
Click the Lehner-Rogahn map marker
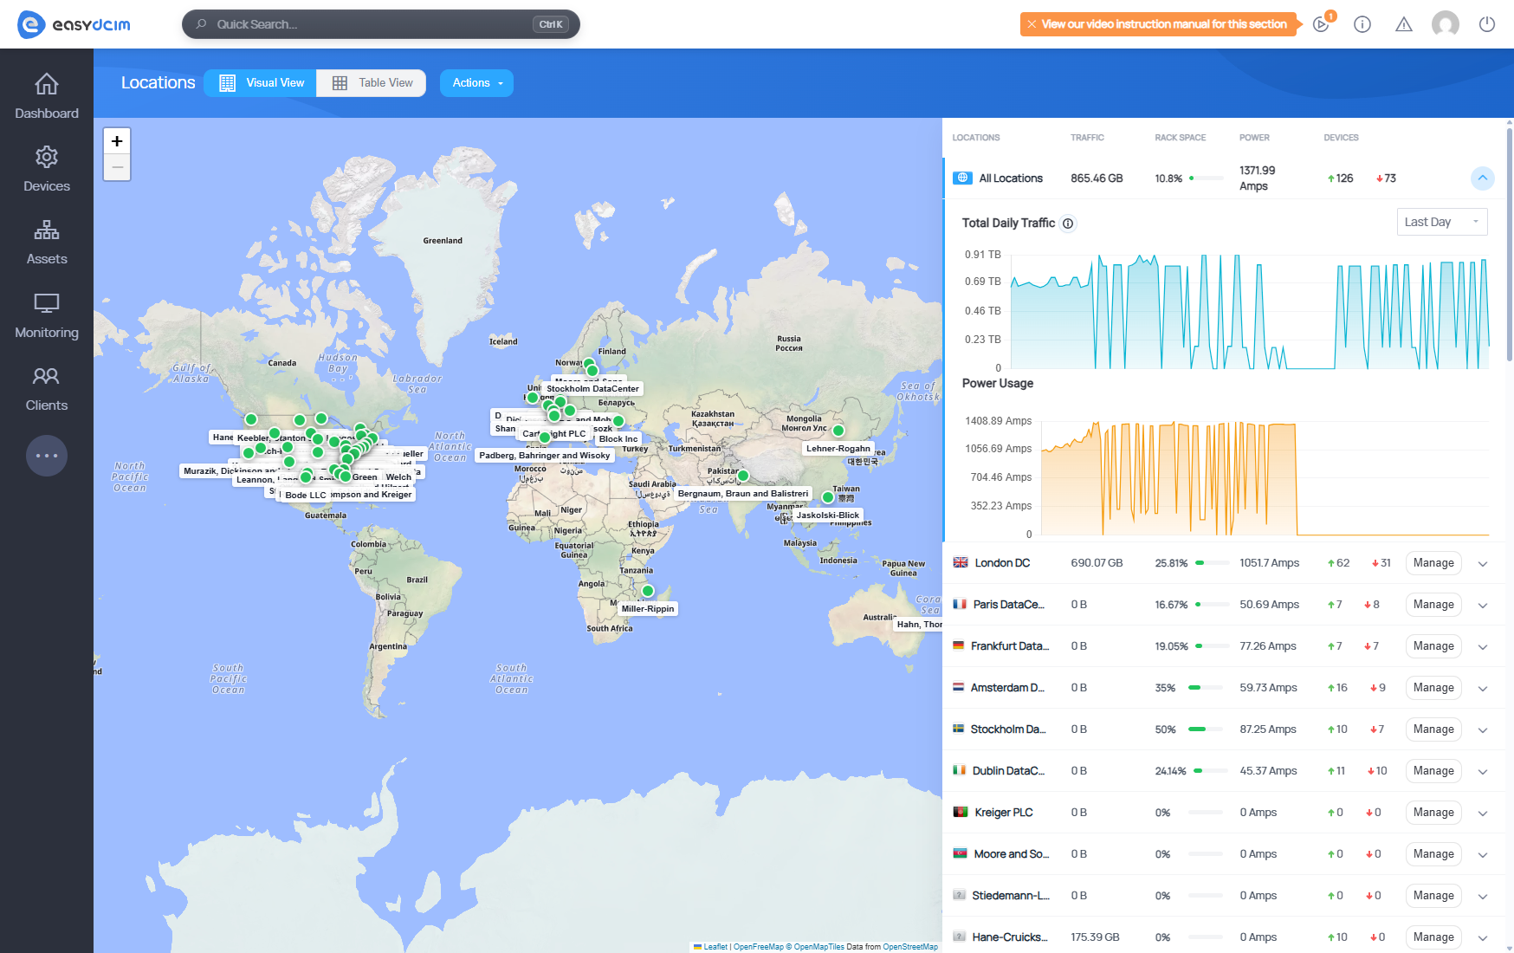(838, 431)
